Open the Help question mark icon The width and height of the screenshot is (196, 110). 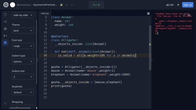coord(5,104)
